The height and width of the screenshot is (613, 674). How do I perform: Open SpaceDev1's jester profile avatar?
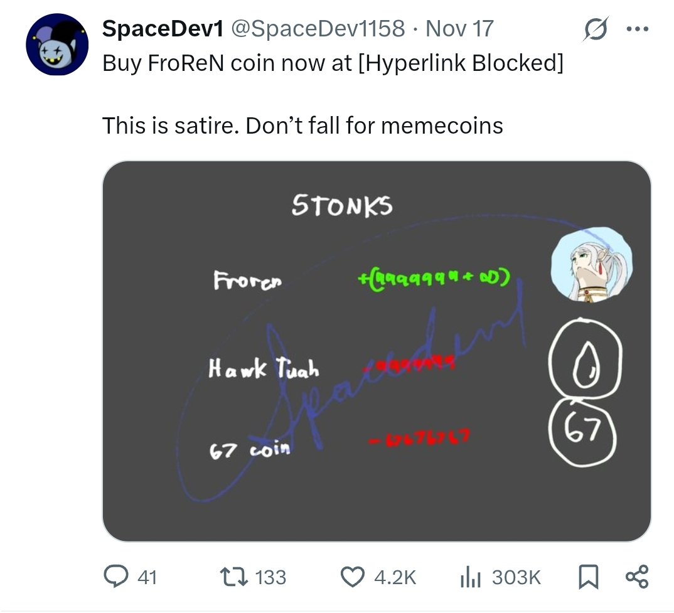[x=56, y=45]
